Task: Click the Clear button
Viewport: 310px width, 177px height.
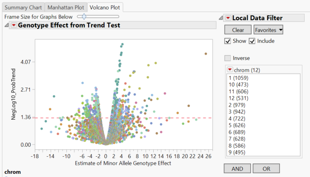Action: point(238,30)
